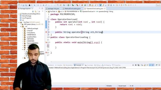Click the Open Type folder icon
This screenshot has width=161, height=90.
90,5
